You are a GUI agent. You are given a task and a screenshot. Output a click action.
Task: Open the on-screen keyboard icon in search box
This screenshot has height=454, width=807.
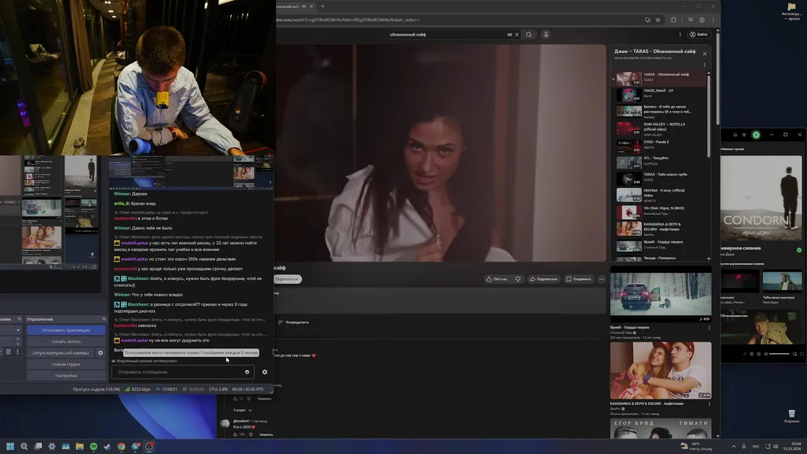tap(509, 35)
